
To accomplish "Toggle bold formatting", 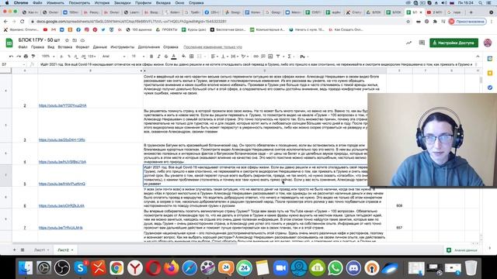I will coord(151,57).
